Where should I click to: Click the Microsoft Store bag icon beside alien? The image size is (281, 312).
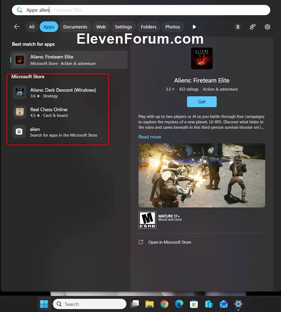tap(19, 132)
